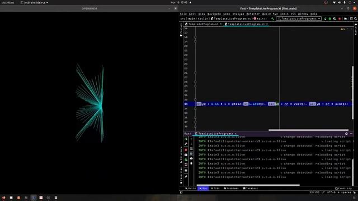Open the jetbrains-idea-ce app menu

34,2
